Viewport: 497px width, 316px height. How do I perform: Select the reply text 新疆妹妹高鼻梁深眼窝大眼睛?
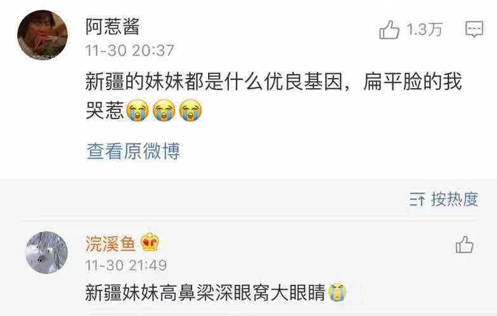205,292
